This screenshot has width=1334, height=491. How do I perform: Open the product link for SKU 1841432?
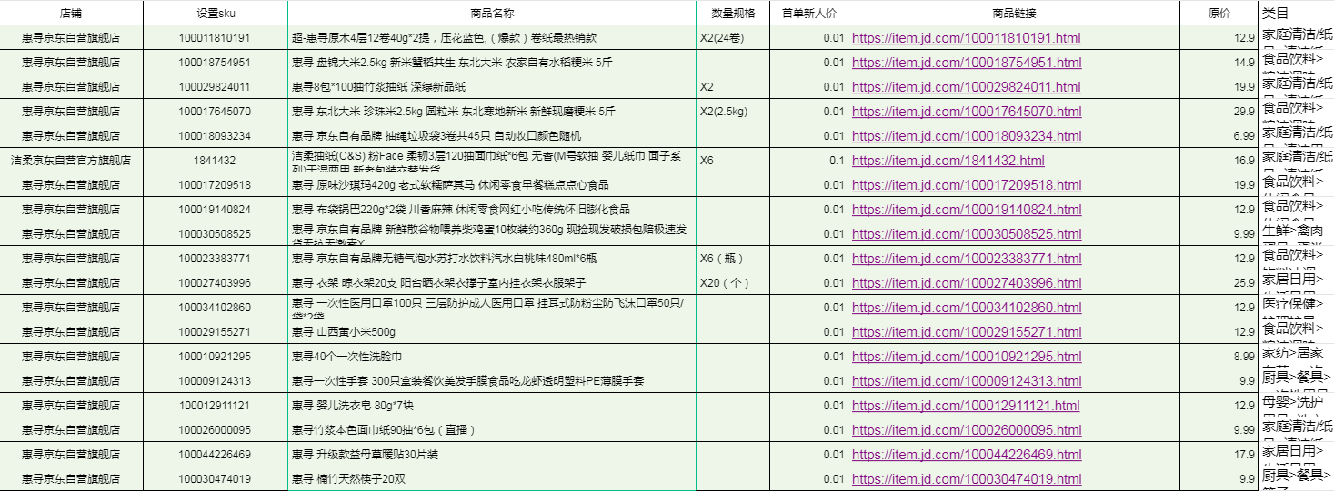pos(948,161)
